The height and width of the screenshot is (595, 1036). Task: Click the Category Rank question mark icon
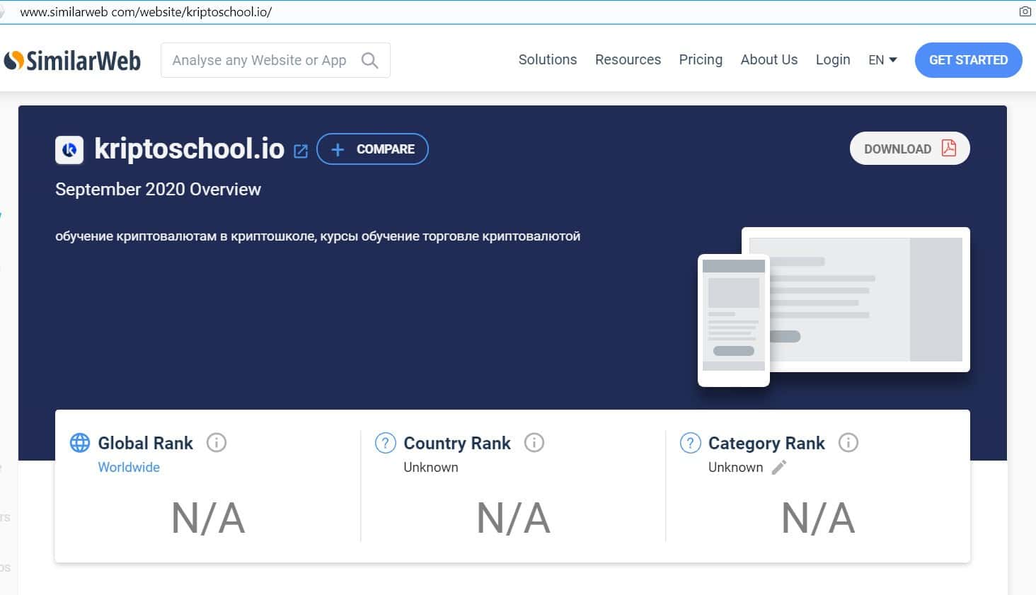pyautogui.click(x=690, y=443)
